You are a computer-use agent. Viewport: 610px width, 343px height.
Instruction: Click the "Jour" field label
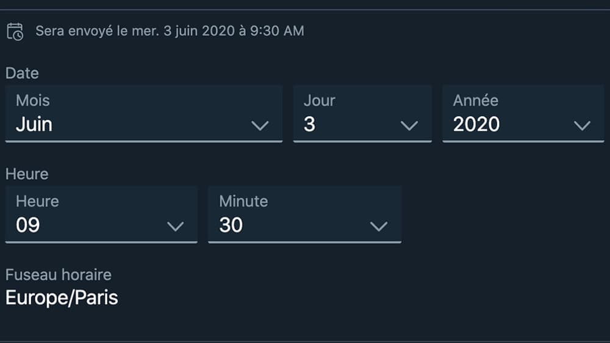point(320,101)
